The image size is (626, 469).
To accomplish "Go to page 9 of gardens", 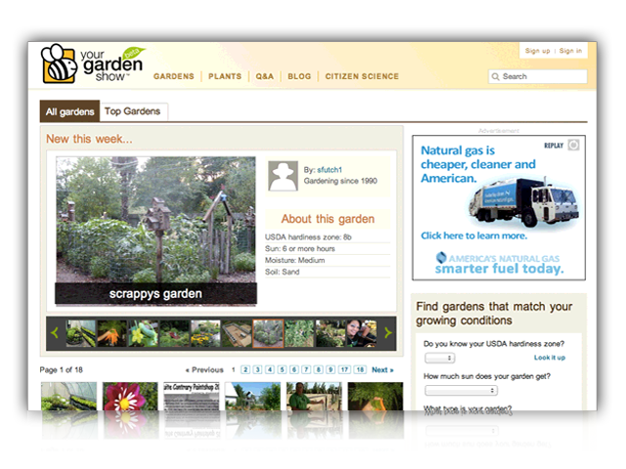I will coord(331,369).
